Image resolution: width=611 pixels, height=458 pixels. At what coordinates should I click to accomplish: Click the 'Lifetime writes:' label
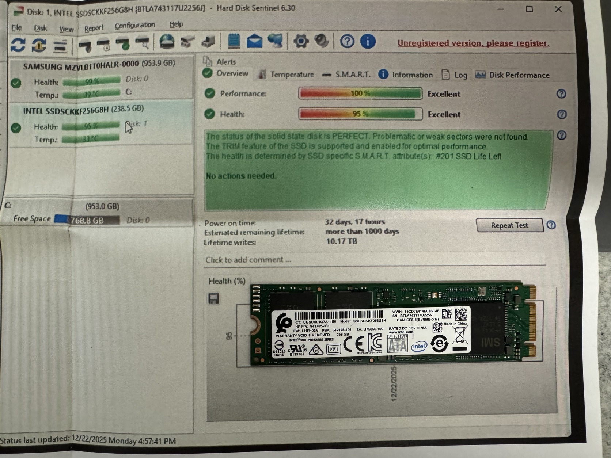[229, 243]
